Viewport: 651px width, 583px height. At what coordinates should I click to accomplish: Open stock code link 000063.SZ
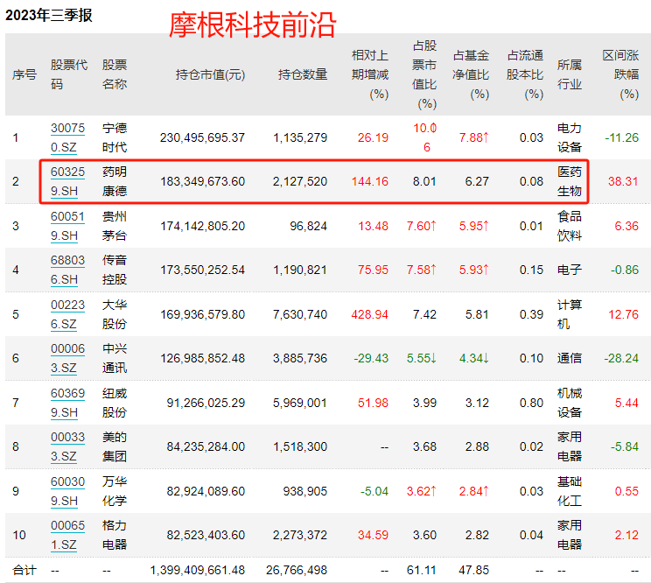coord(67,358)
